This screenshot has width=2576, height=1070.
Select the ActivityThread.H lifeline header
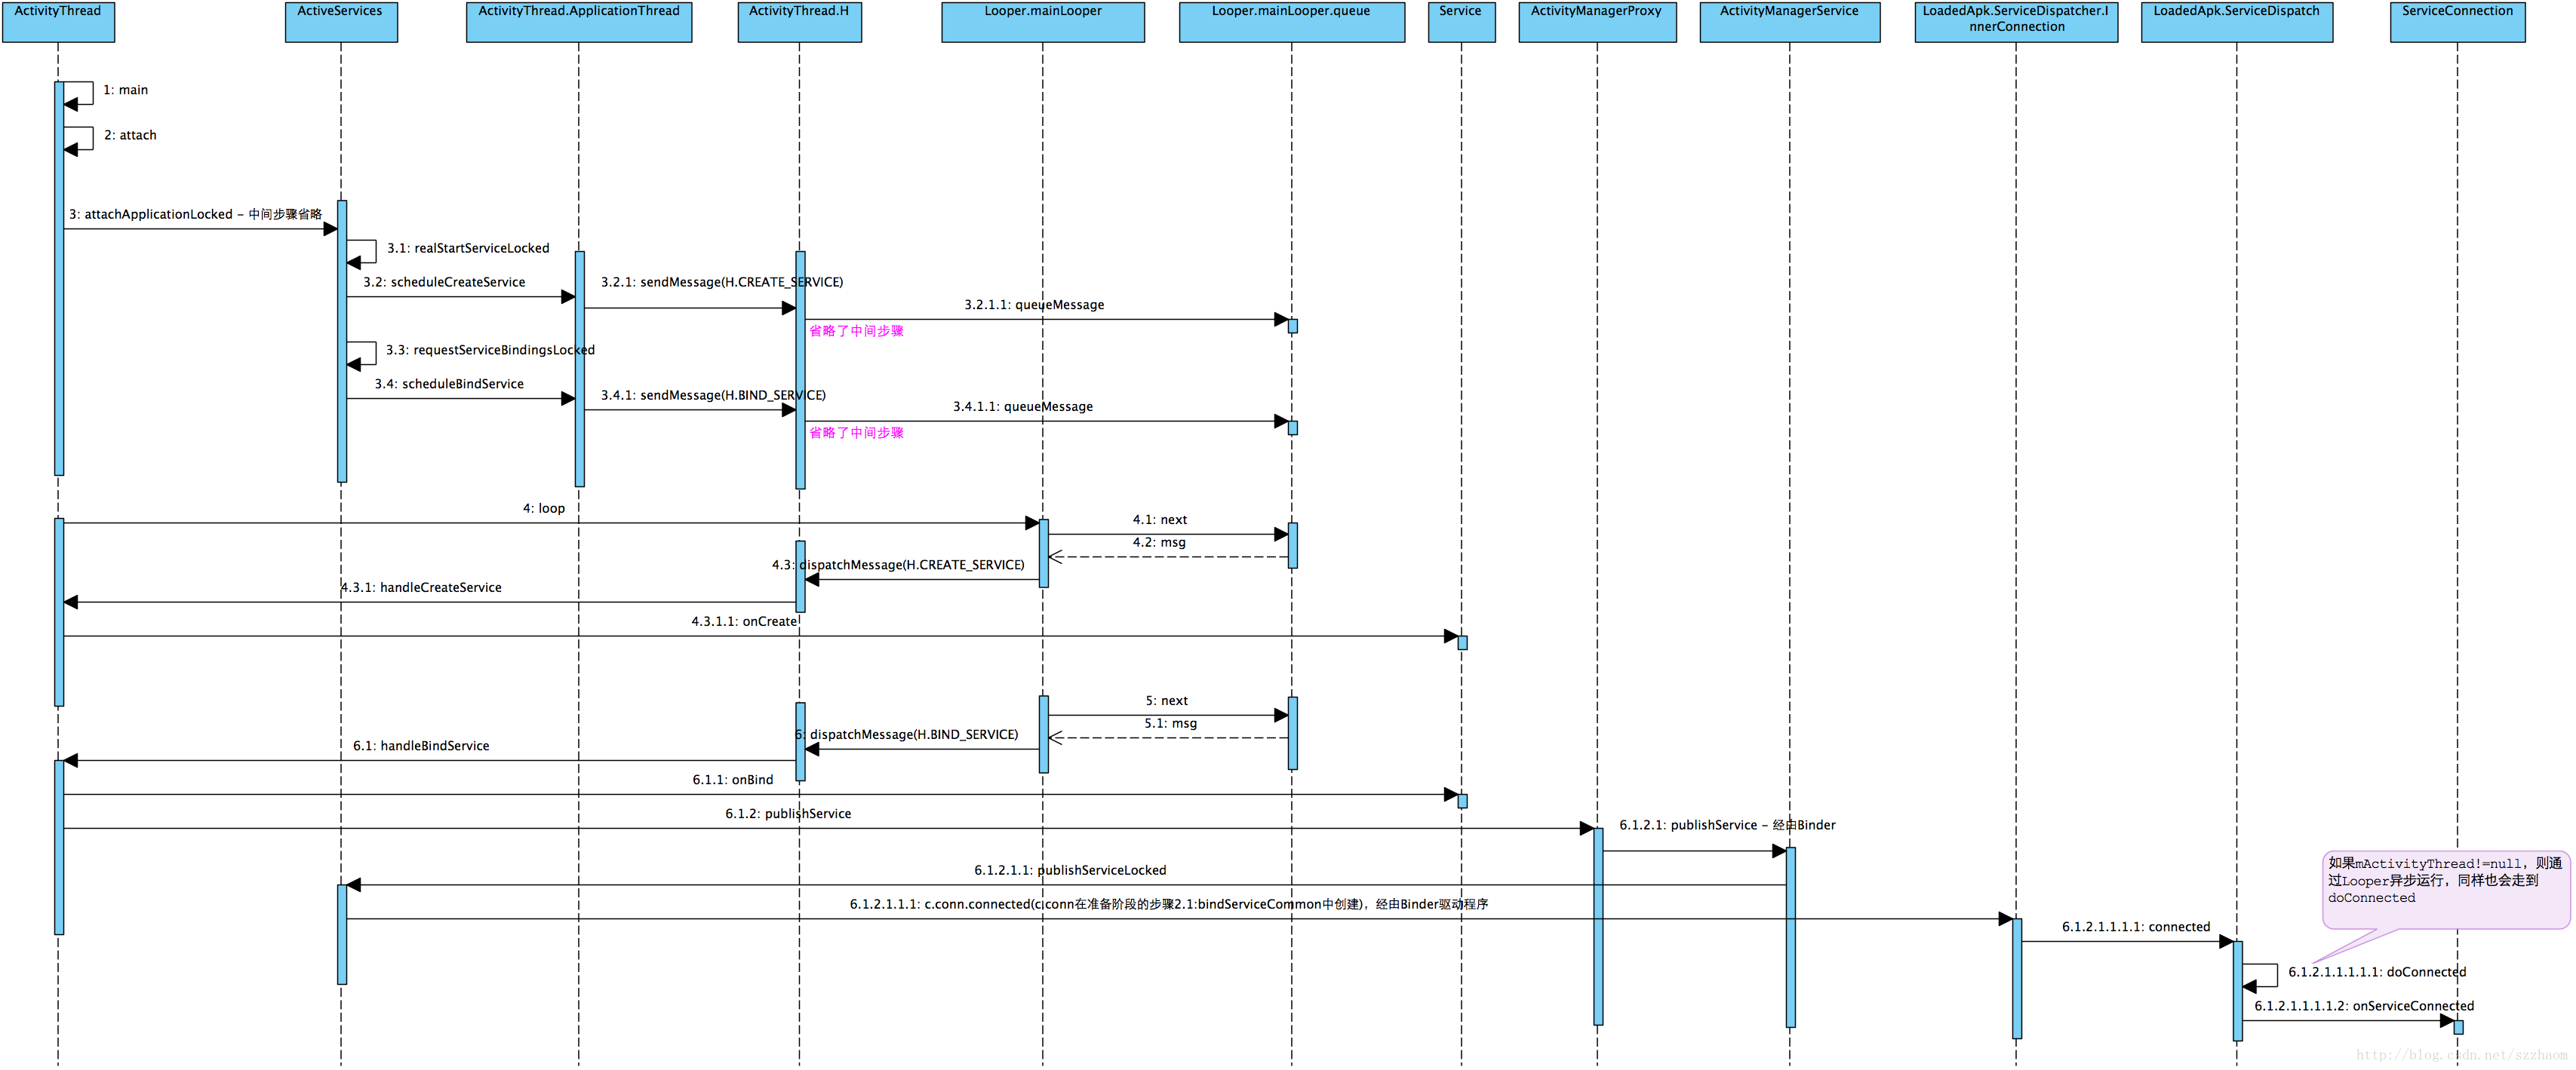click(798, 21)
